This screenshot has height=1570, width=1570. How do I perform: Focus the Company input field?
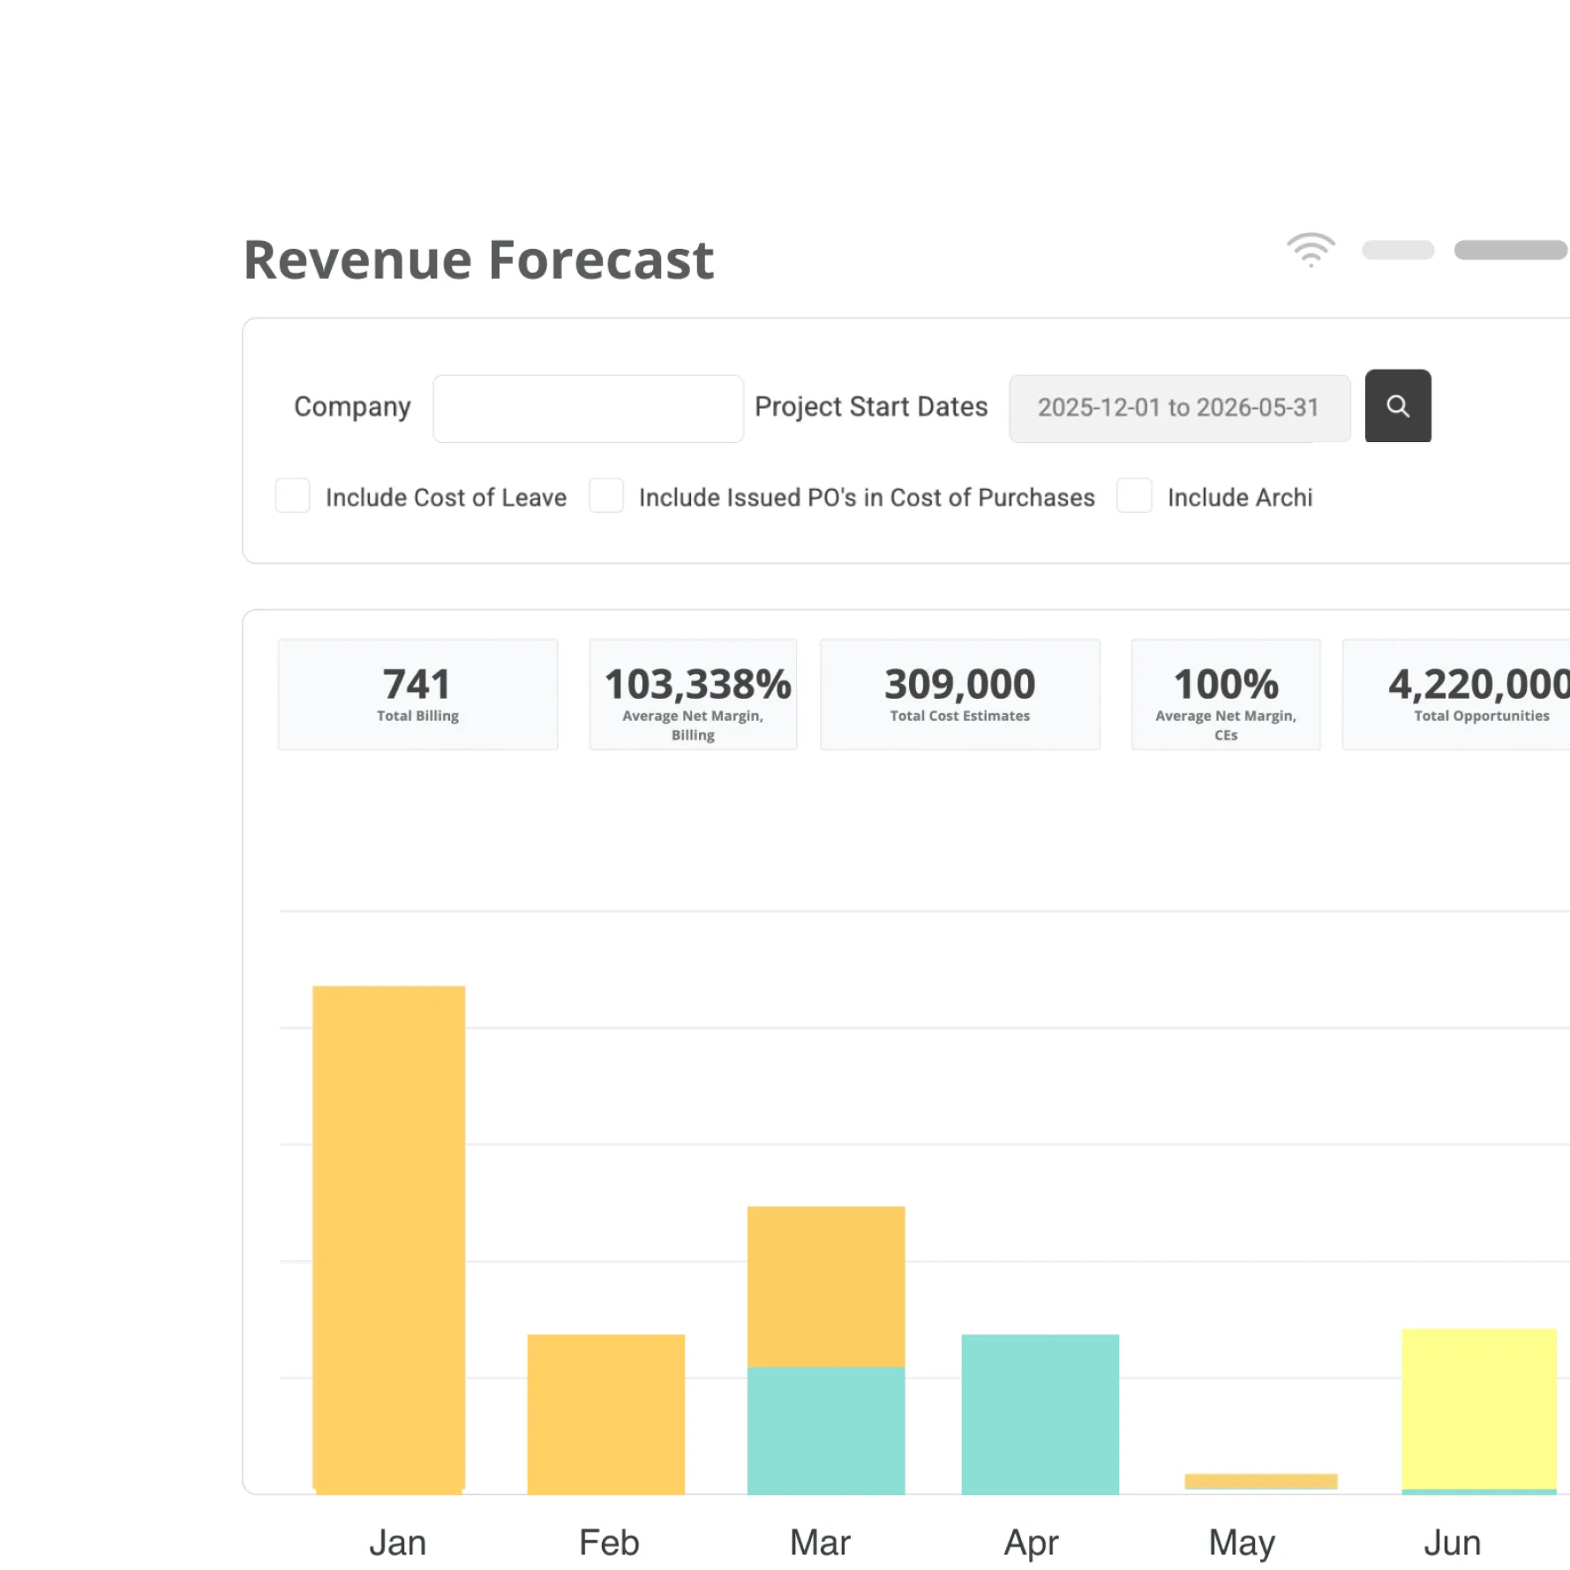coord(588,409)
